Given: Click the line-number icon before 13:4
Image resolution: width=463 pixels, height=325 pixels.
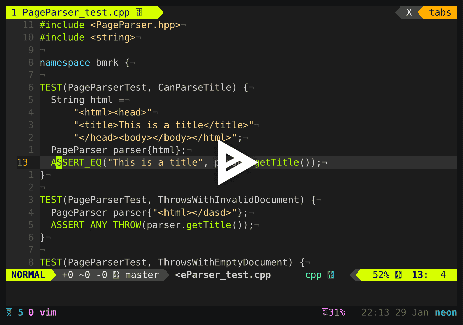Looking at the screenshot, I should pyautogui.click(x=398, y=275).
